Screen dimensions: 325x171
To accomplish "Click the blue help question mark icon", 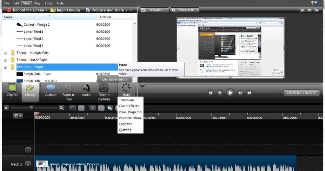I will [316, 3].
